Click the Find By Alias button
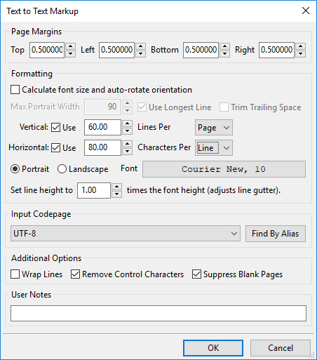317x360 pixels. click(x=276, y=234)
